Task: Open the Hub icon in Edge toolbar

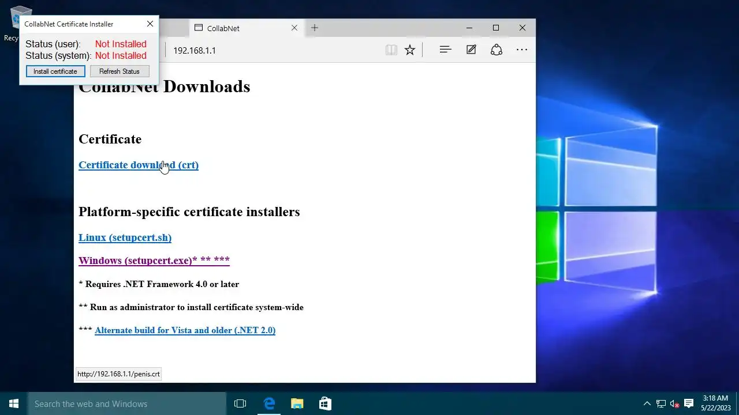Action: (x=445, y=50)
